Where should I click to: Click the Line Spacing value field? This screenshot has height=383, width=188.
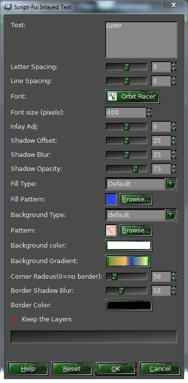(161, 81)
